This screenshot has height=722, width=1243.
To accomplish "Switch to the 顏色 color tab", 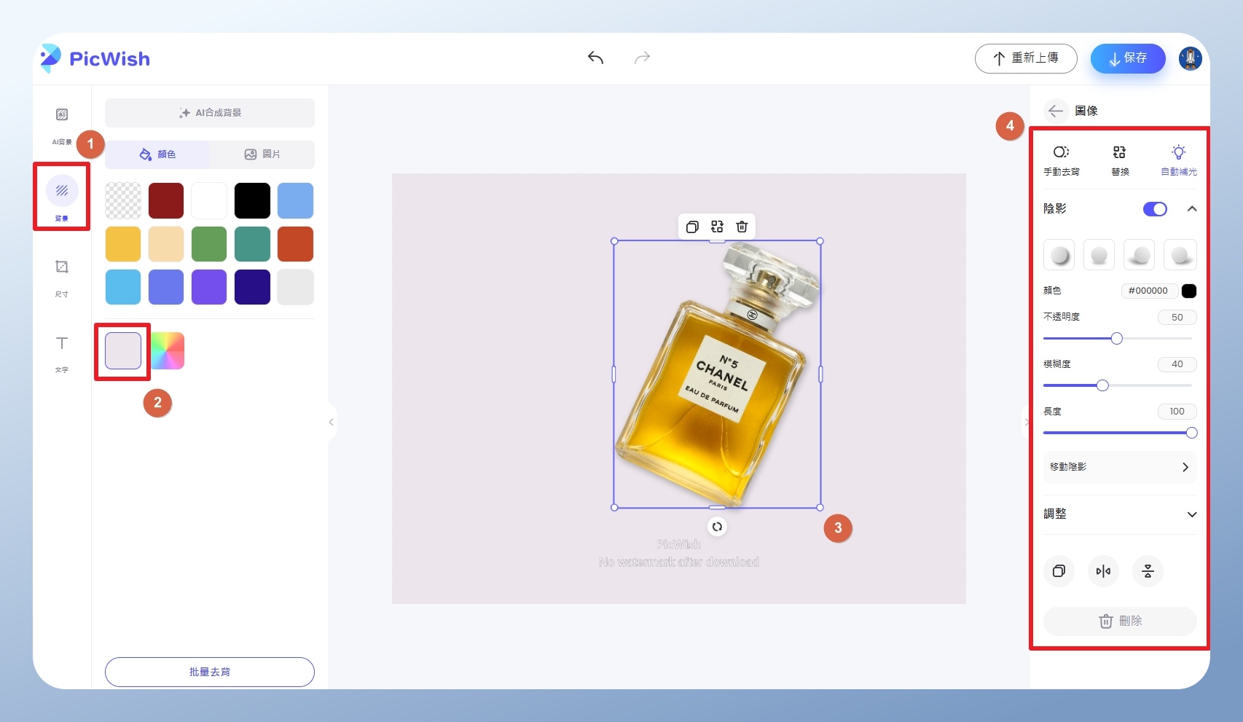I will pyautogui.click(x=157, y=154).
